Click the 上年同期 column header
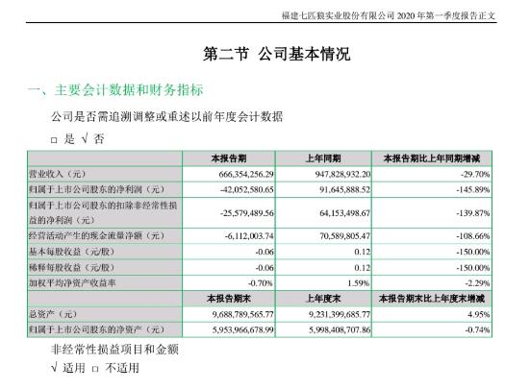 323,158
